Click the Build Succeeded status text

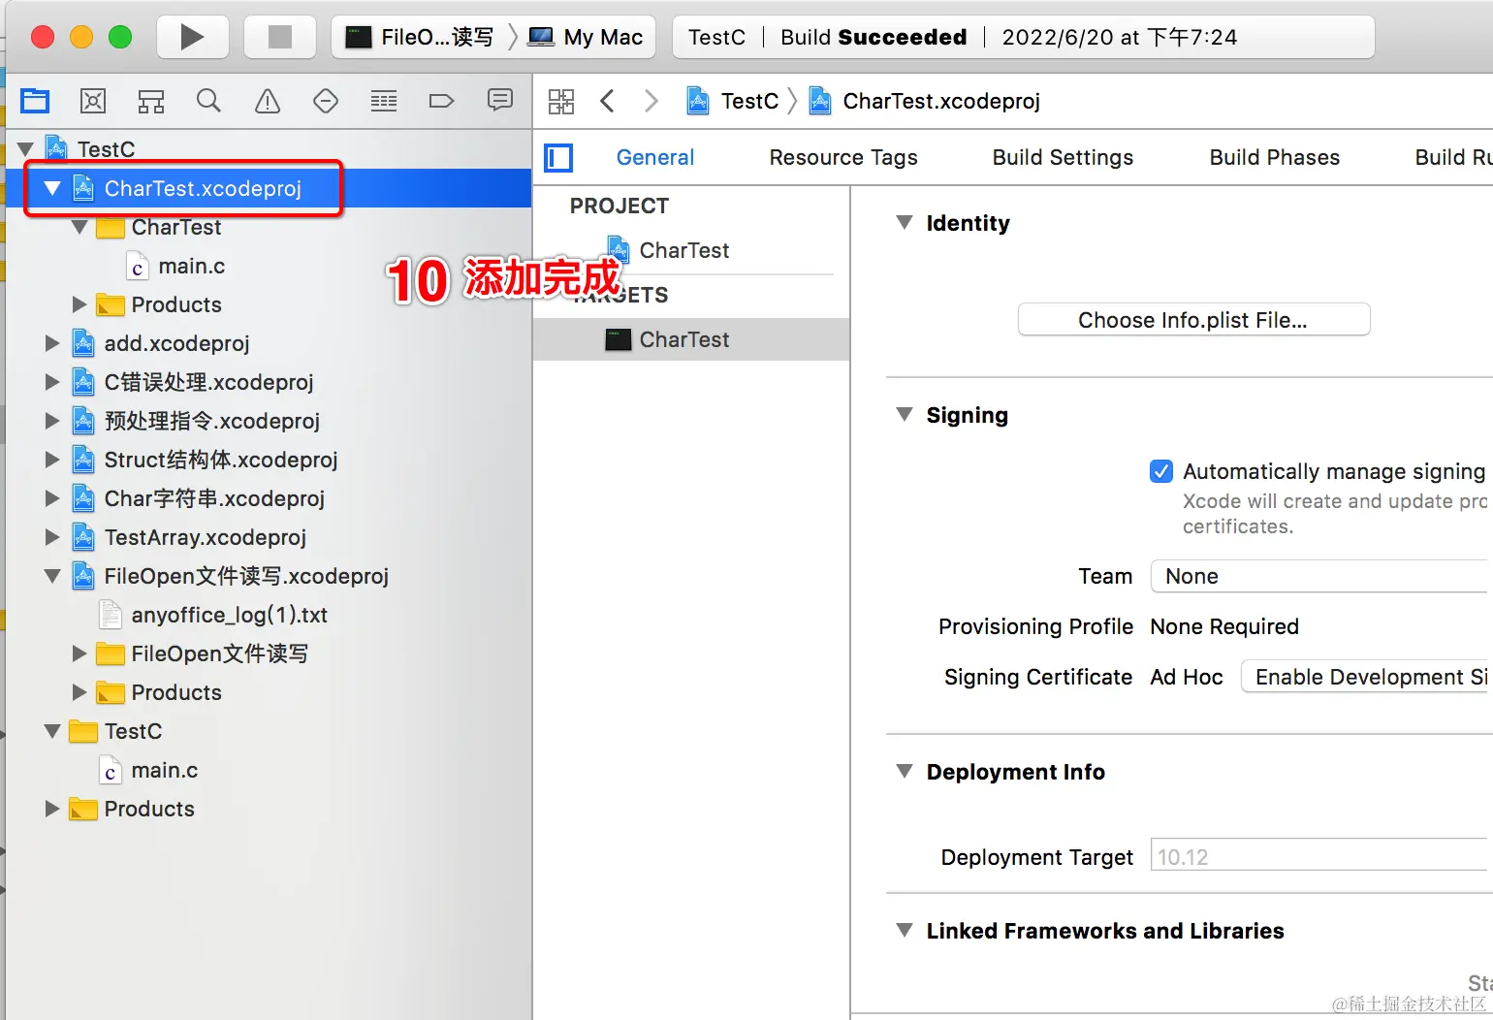[x=874, y=37]
